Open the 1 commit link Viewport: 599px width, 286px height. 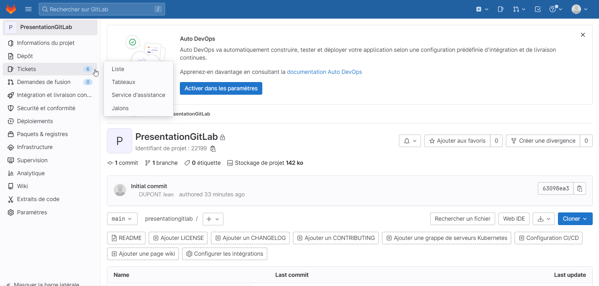tap(123, 163)
